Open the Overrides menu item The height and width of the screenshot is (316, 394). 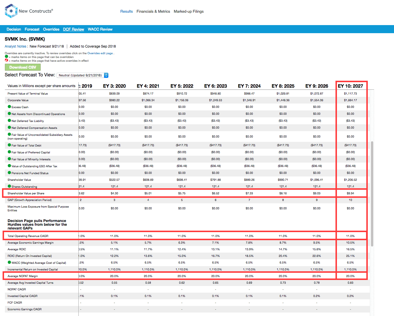51,29
